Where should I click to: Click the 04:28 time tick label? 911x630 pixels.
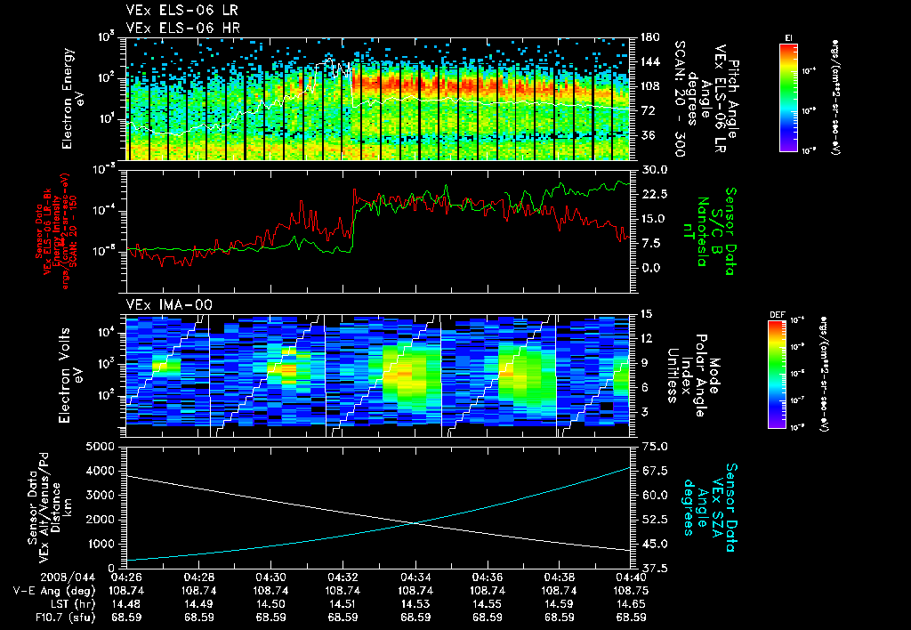(198, 577)
